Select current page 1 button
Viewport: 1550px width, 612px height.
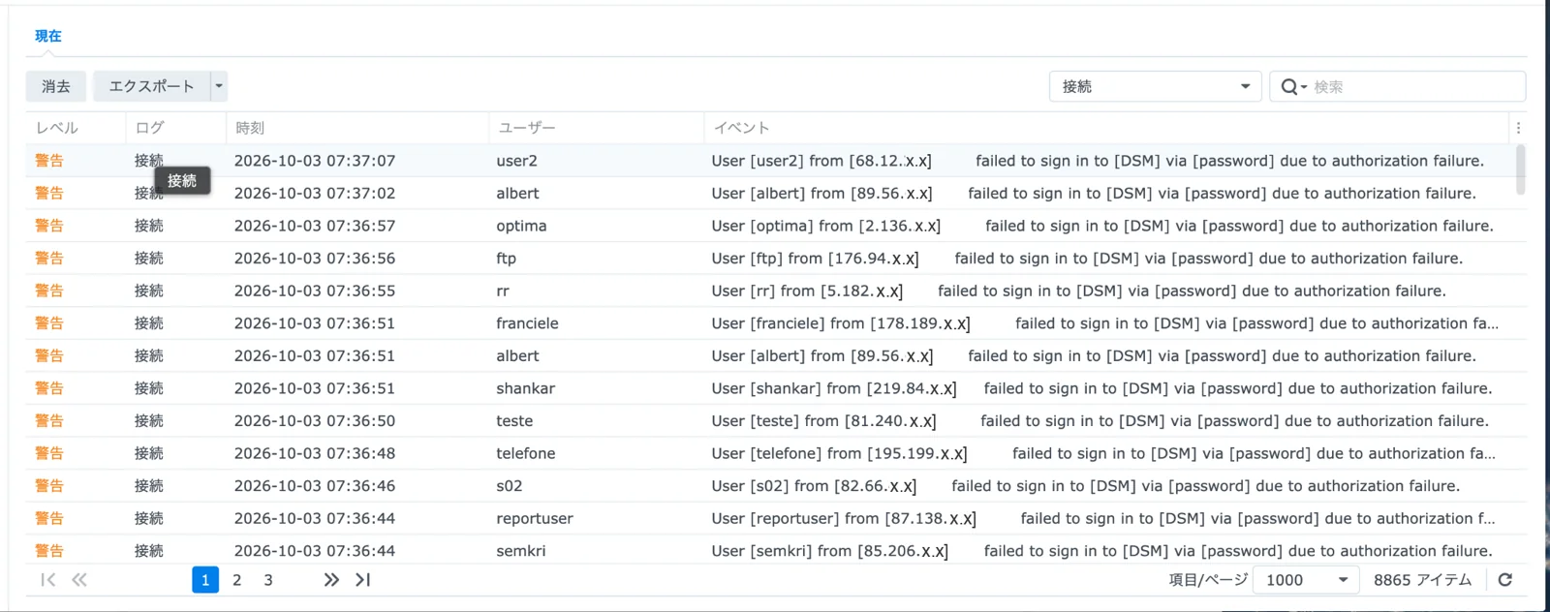(205, 580)
